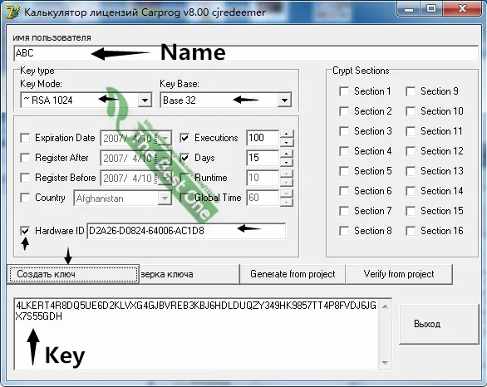Screen dimensions: 487x387
Task: Check the Section 6 checkbox
Action: click(344, 191)
